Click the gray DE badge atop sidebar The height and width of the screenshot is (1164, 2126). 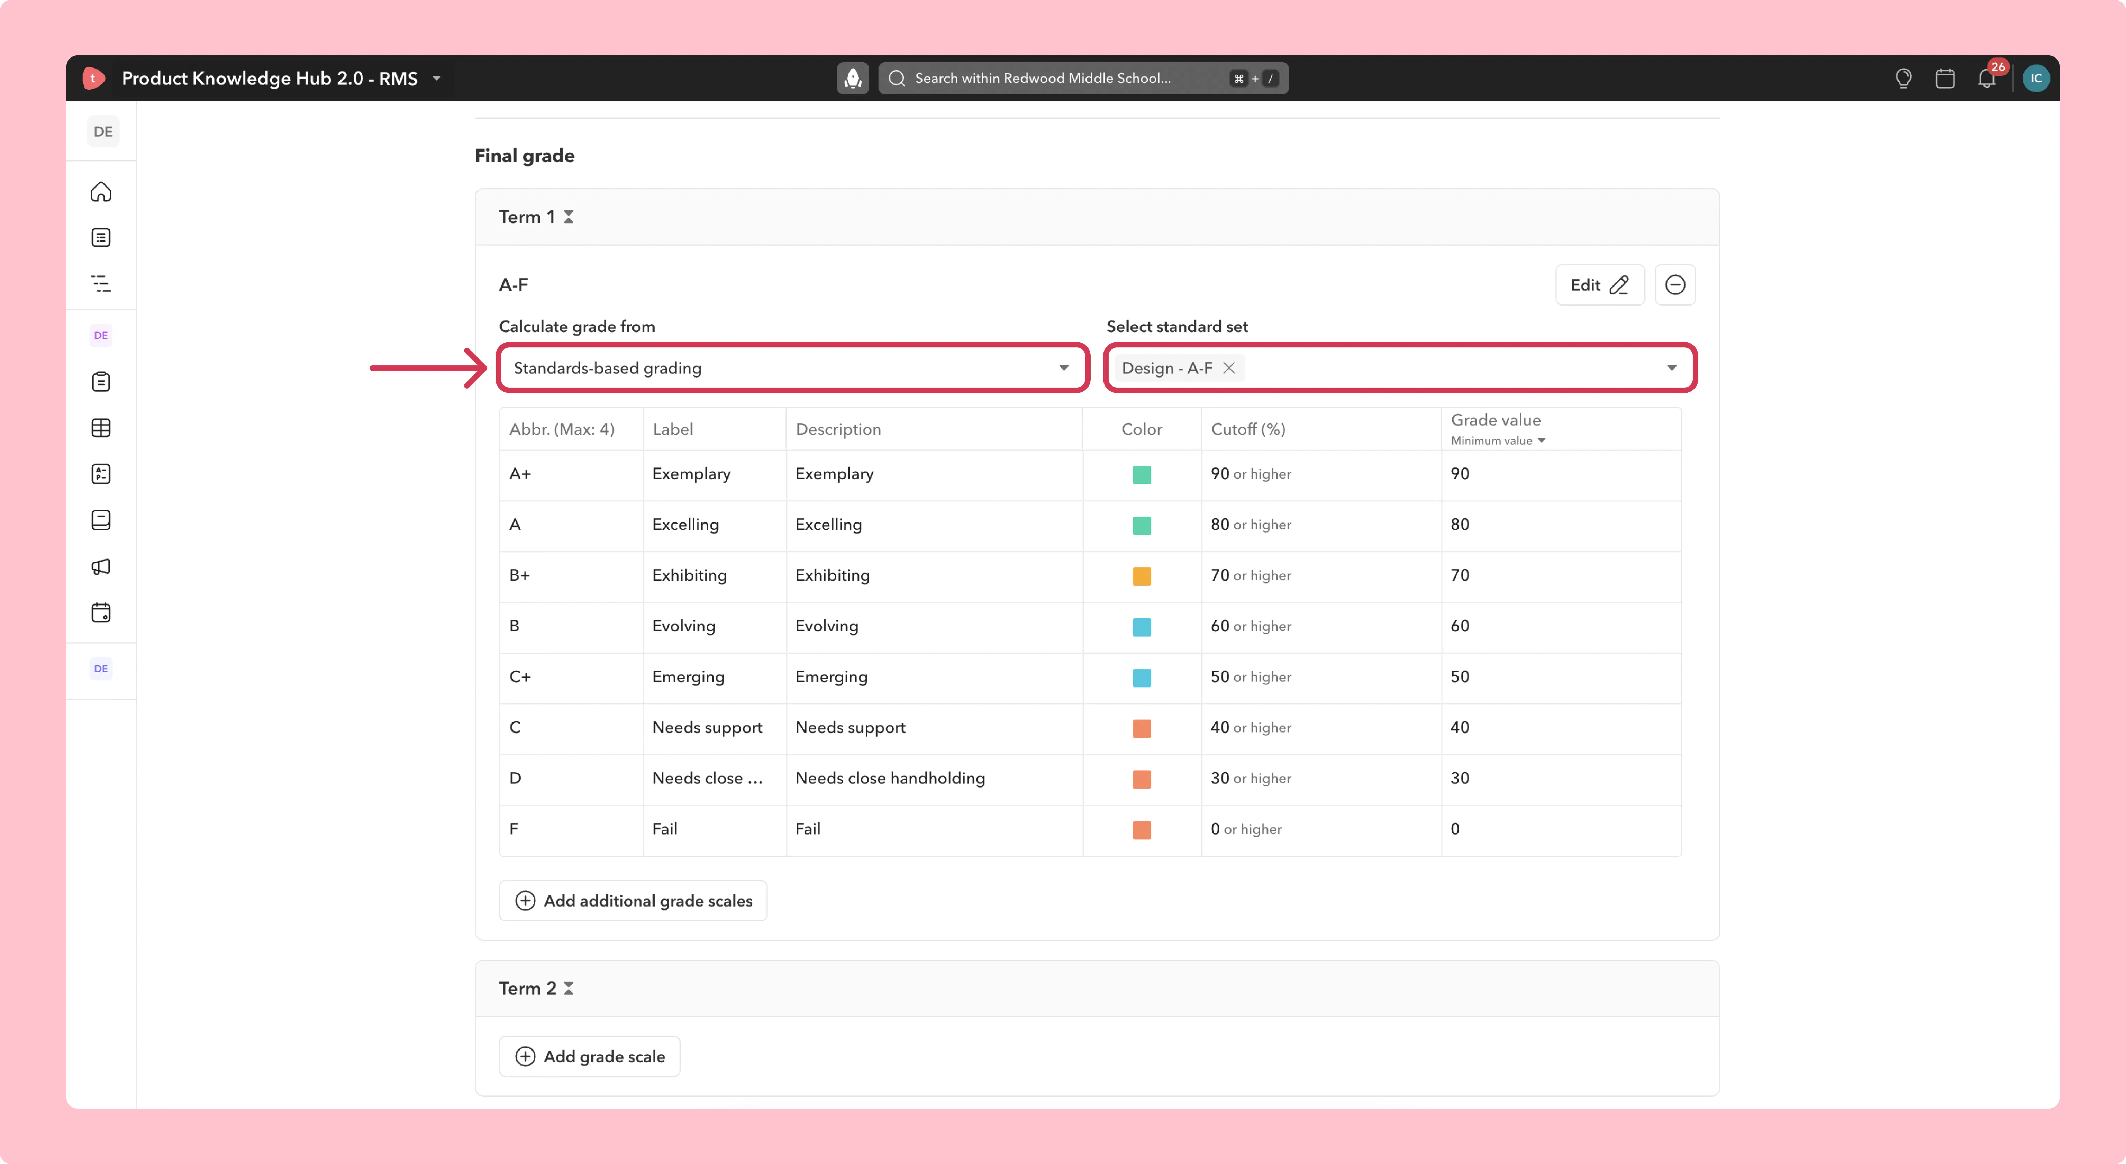pos(103,131)
